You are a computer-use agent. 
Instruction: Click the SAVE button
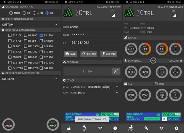click(70, 54)
